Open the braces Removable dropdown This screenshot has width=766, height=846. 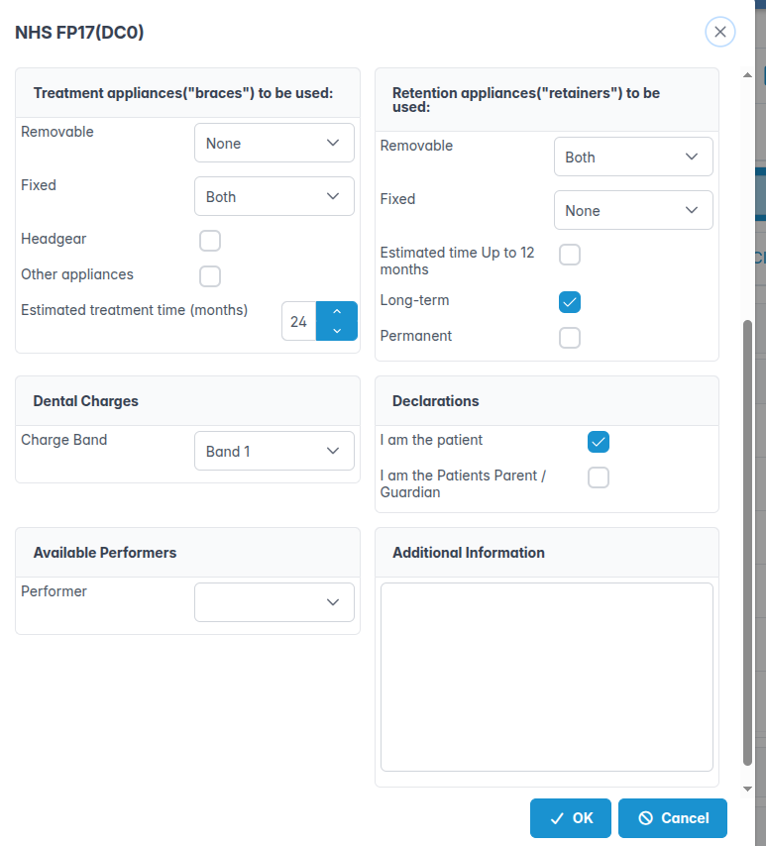tap(274, 143)
